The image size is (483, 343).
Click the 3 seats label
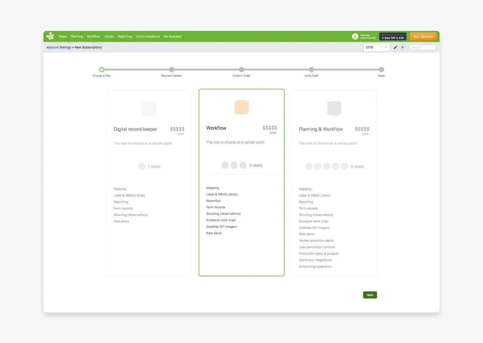point(256,165)
